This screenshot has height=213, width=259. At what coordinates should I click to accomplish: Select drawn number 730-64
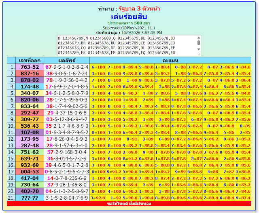(30, 185)
